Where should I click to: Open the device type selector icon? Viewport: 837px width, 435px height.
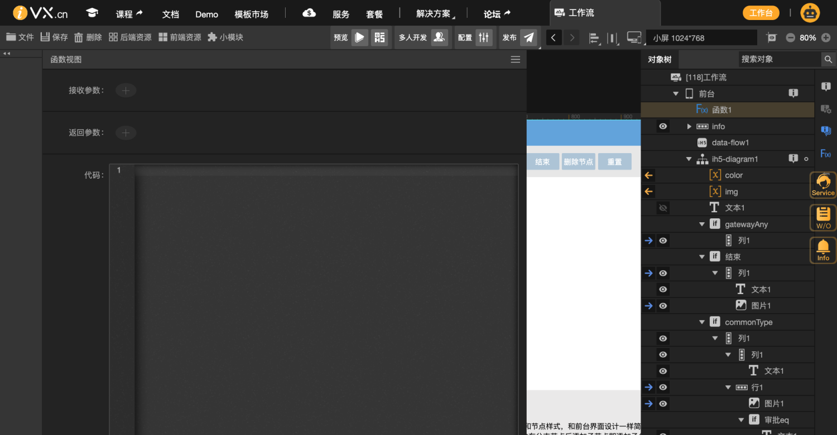[634, 38]
